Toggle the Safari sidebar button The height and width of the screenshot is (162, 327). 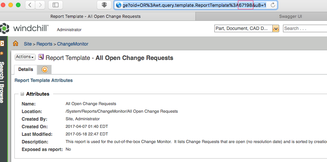click(55, 5)
